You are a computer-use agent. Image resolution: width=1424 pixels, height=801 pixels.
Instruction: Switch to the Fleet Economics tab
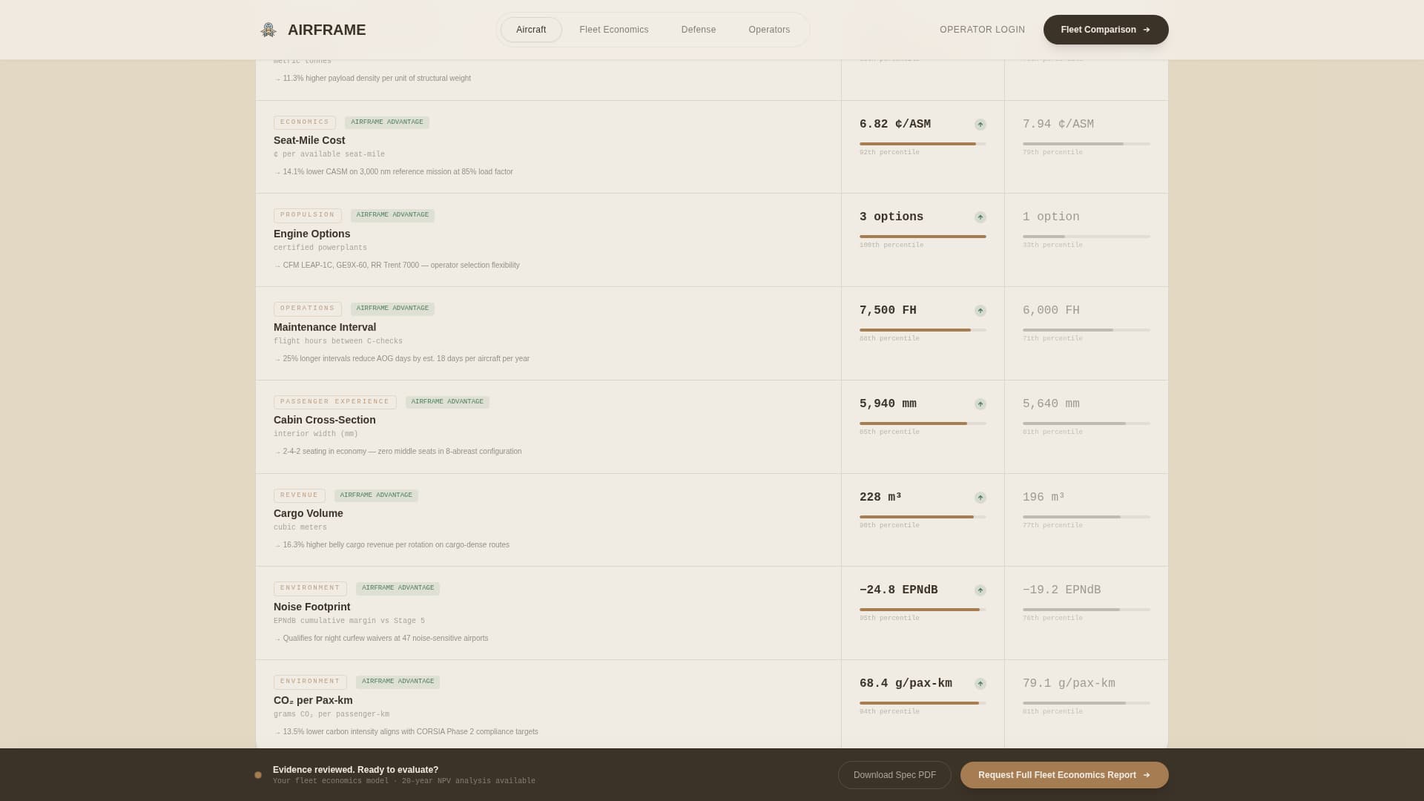point(613,30)
